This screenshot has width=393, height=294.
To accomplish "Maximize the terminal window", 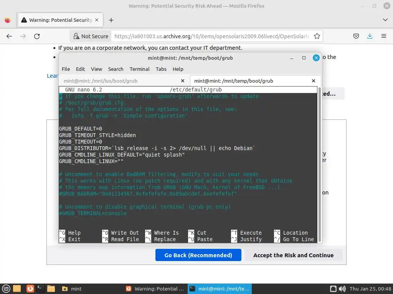I will tap(304, 58).
